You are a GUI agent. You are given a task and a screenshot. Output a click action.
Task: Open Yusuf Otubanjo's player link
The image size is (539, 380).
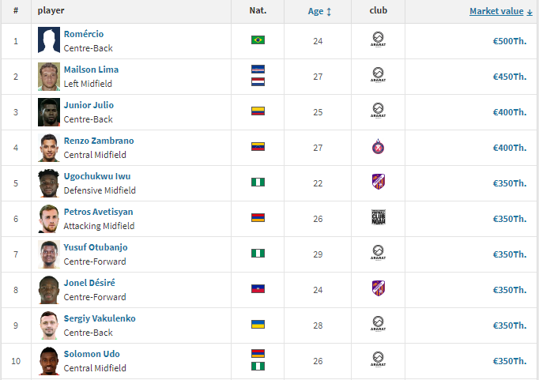coord(96,247)
